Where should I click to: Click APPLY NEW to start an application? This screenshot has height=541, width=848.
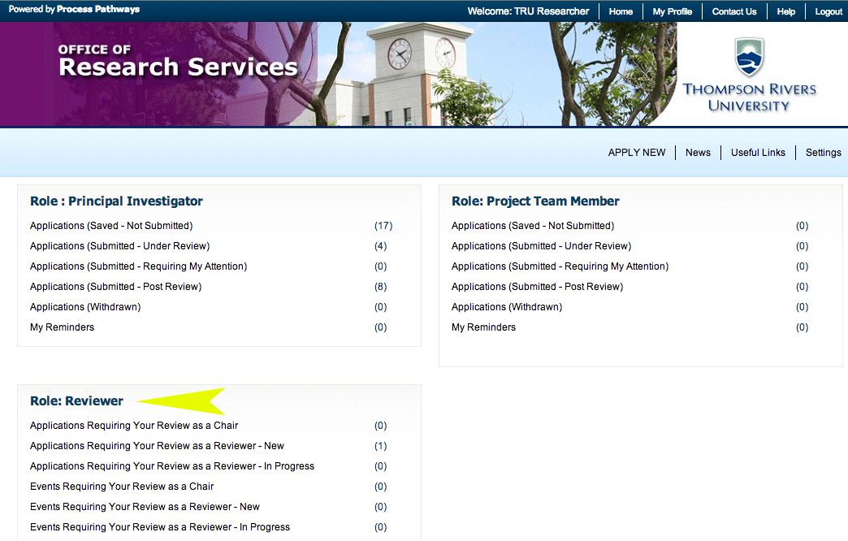click(636, 153)
